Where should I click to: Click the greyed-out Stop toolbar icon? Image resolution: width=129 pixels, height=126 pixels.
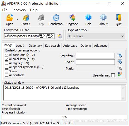41,20
